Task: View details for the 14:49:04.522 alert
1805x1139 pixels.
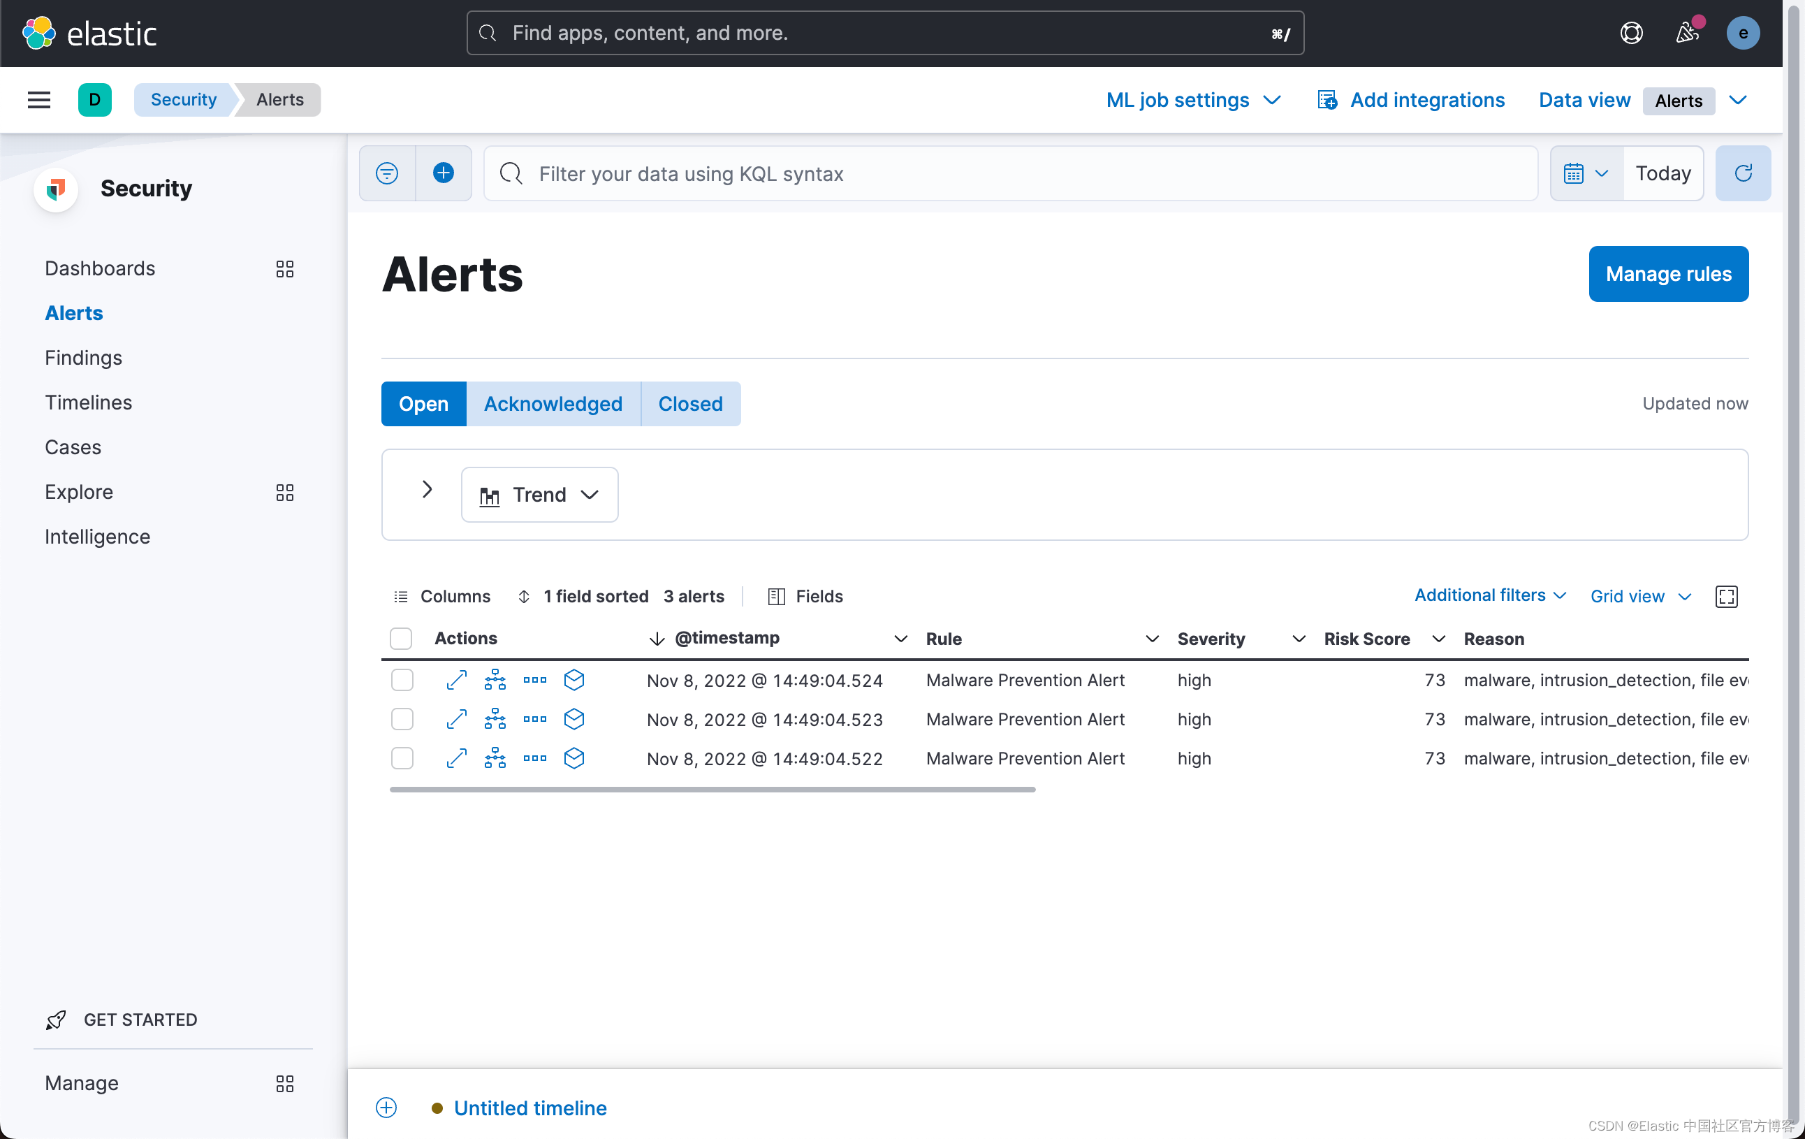Action: [x=457, y=758]
